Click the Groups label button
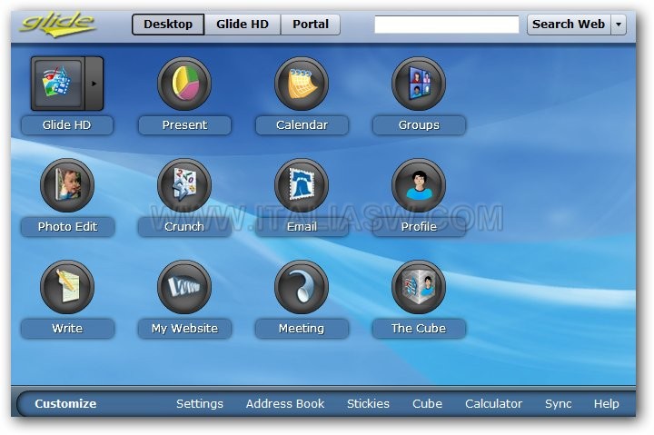Screen dimensions: 654x435 [419, 125]
